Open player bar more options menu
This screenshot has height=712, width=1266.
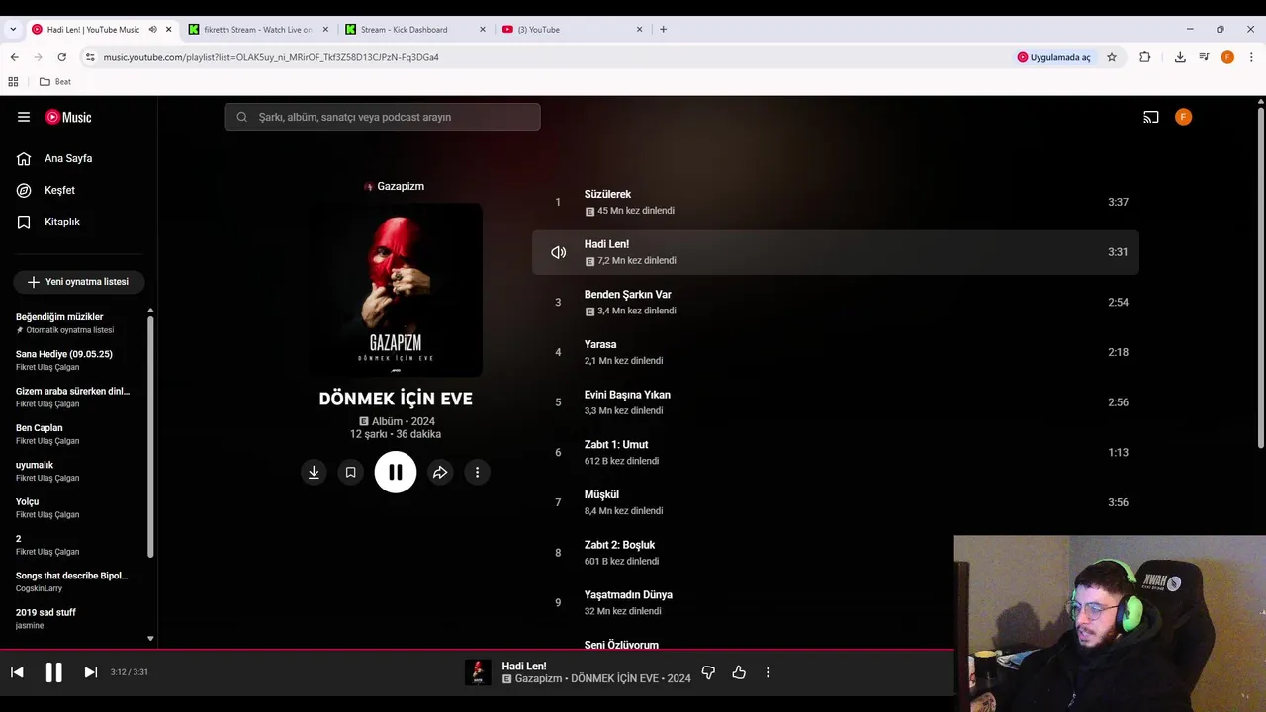768,672
